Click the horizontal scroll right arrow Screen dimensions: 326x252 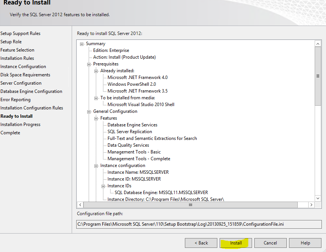pos(311,205)
